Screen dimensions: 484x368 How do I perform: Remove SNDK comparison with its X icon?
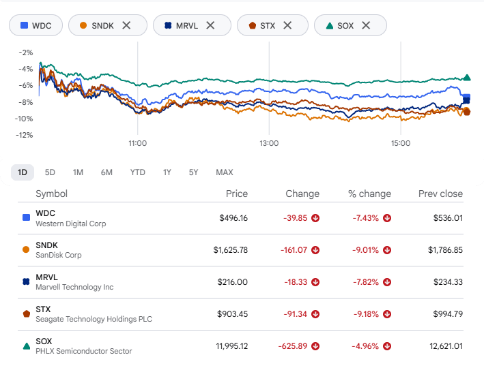126,25
